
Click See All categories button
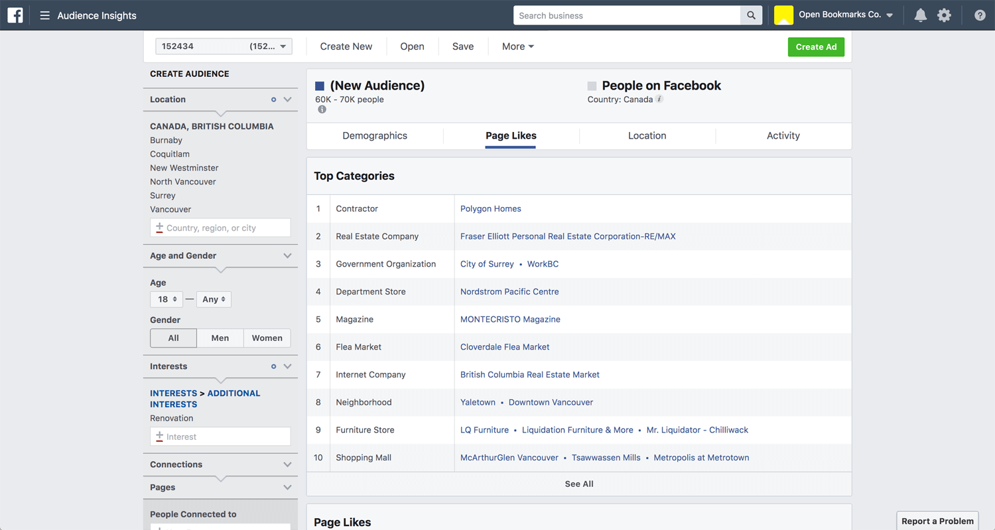579,484
